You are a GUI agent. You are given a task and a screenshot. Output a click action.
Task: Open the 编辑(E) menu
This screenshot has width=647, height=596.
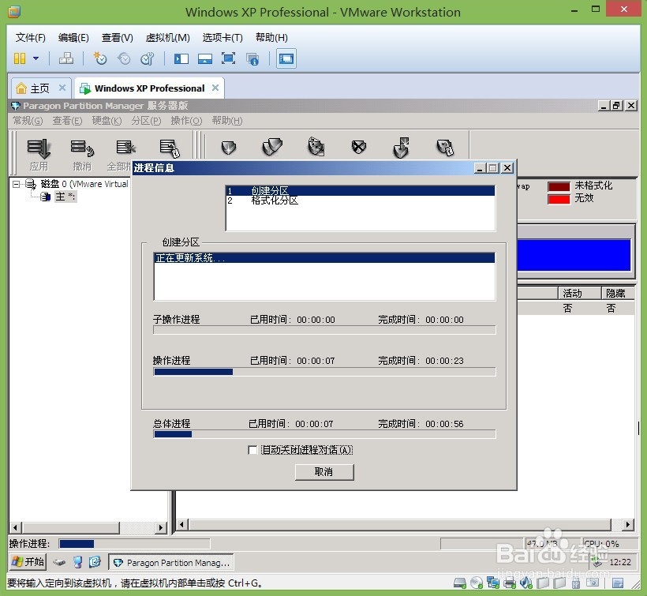73,38
